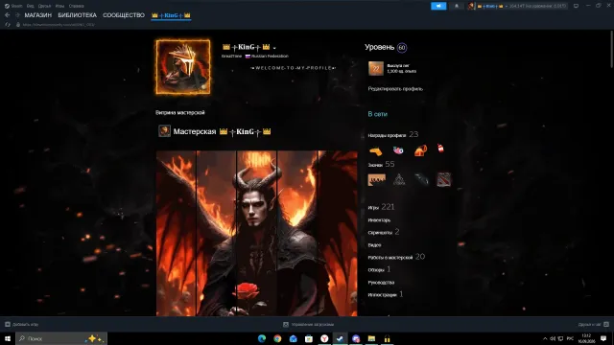Screen dimensions: 614x345
Task: Click the large profile avatar image
Action: pos(183,67)
